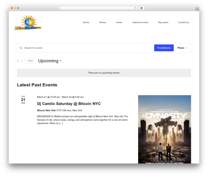The height and width of the screenshot is (176, 208).
Task: Expand the Photo view dropdown
Action: pyautogui.click(x=182, y=48)
